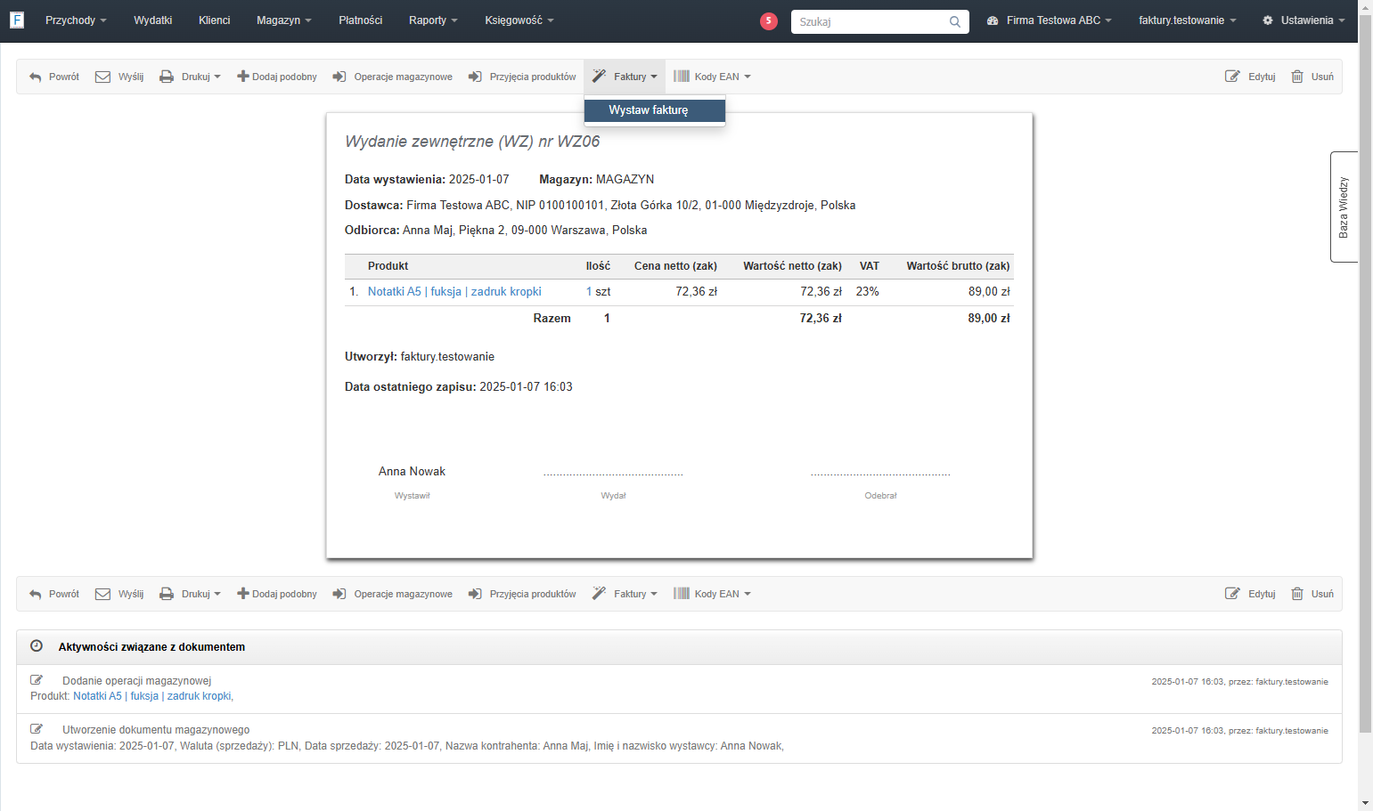
Task: Click edit icon beside Utworzenie dokumentu magazynowego
Action: pos(37,729)
